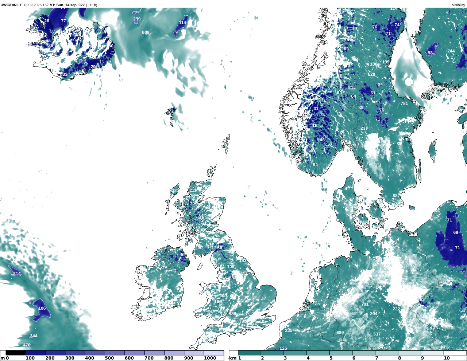Click the value 344 near the bottom left
Image resolution: width=467 pixels, height=361 pixels.
coord(34,336)
